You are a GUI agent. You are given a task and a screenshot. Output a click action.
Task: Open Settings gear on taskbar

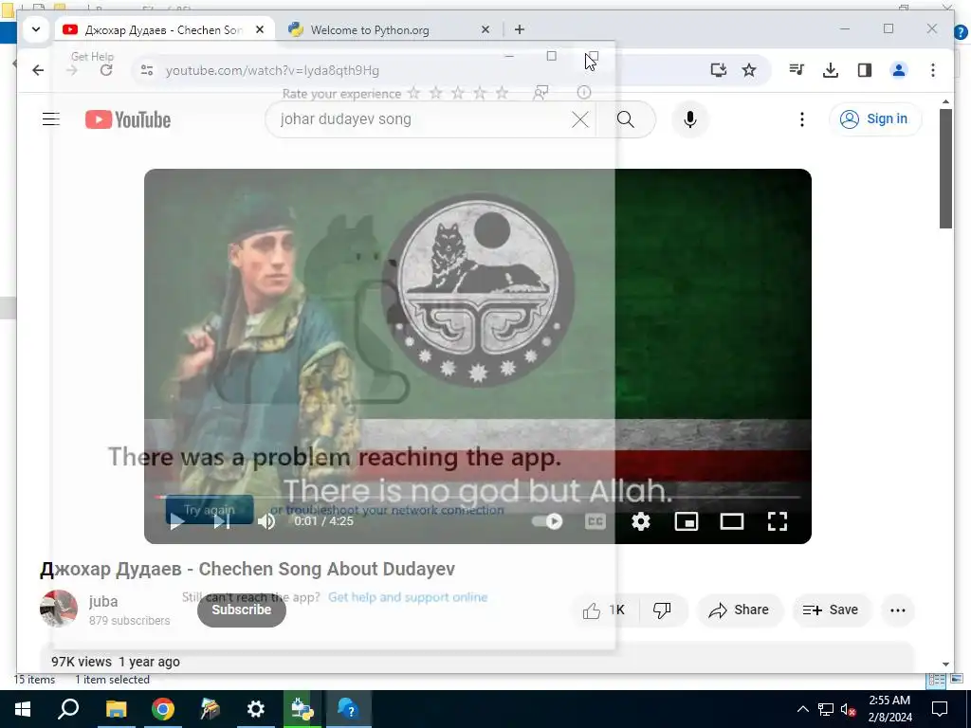(x=256, y=709)
